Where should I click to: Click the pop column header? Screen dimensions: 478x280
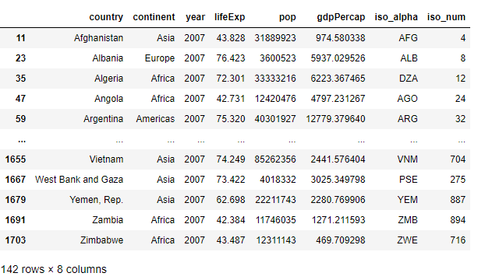point(287,17)
